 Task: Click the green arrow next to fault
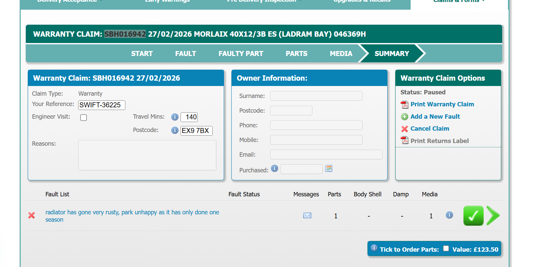(493, 216)
